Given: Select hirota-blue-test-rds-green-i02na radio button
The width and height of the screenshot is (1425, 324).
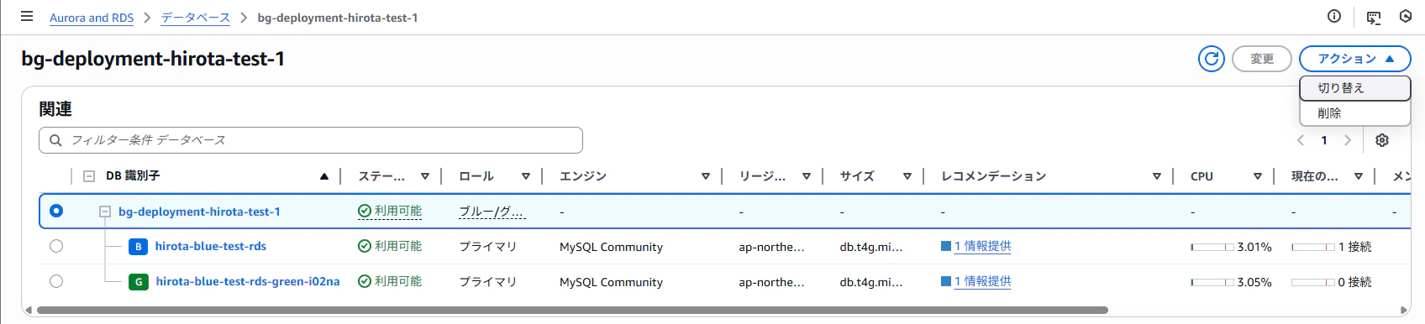Looking at the screenshot, I should pyautogui.click(x=56, y=281).
